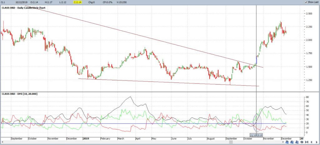Click the date 10/12/2019 in header
320x145 pixels.
[22, 2]
